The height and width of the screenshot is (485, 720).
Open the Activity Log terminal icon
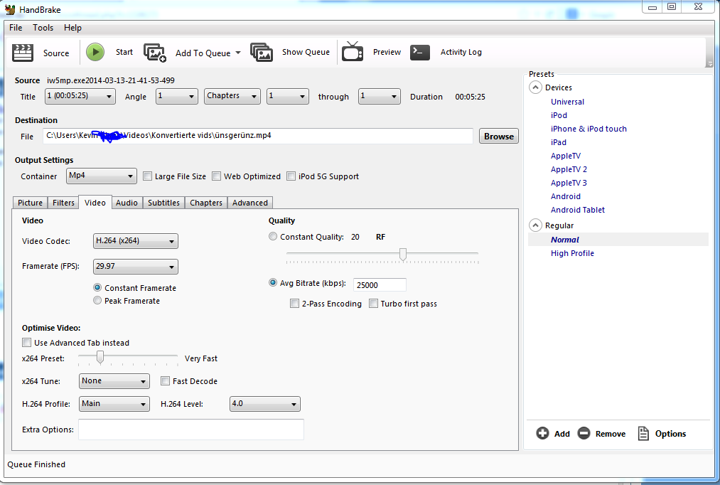(419, 52)
